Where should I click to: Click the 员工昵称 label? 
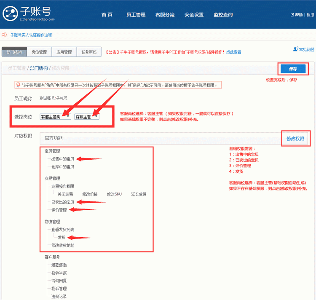pos(23,98)
